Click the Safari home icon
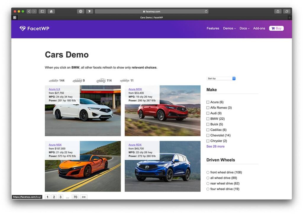This screenshot has height=214, width=303. pyautogui.click(x=51, y=12)
